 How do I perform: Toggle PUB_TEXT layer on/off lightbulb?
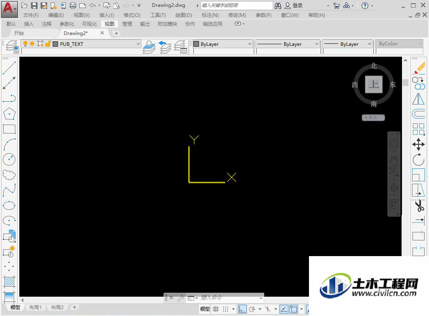click(25, 44)
